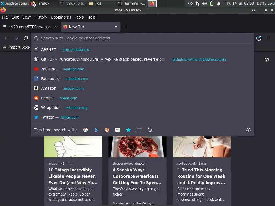Click the Firefox icon window button in taskbar

coord(152,3)
